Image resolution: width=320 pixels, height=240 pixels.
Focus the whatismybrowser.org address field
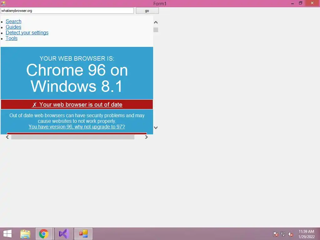pyautogui.click(x=67, y=11)
